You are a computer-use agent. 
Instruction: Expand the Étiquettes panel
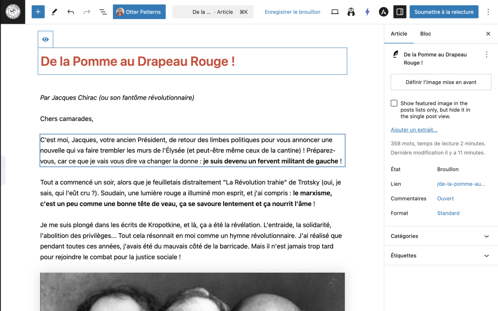pyautogui.click(x=441, y=256)
